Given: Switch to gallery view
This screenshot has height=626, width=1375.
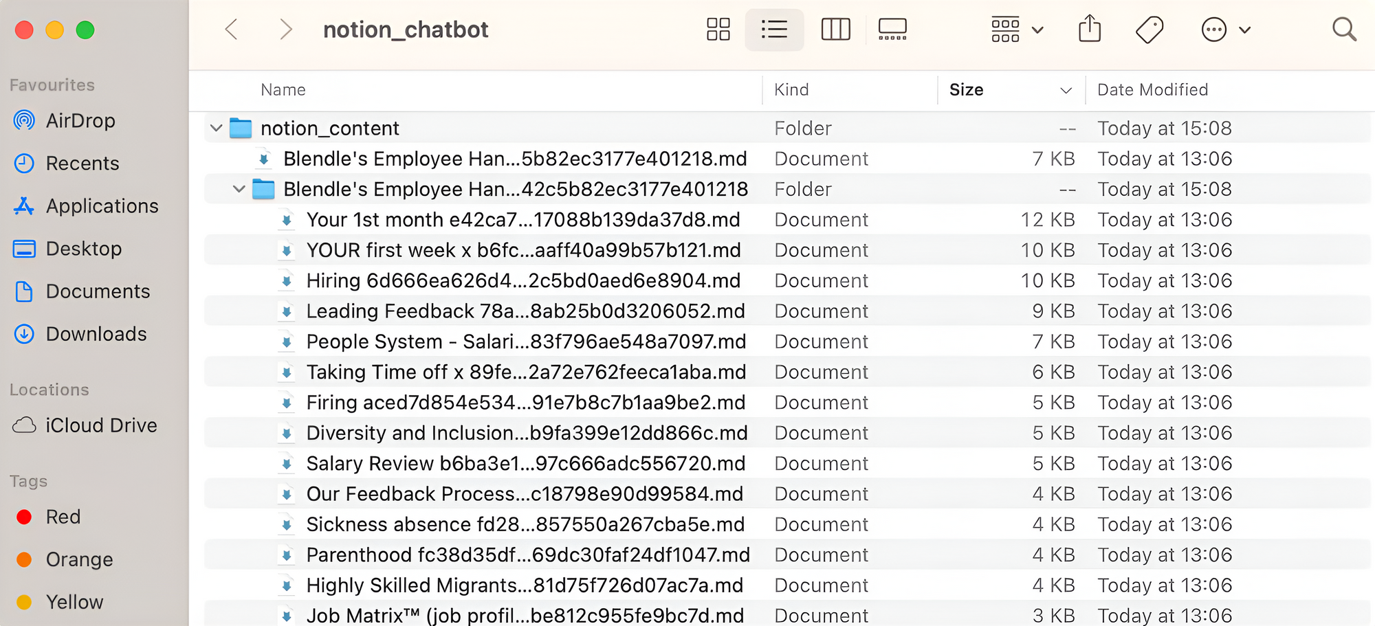Looking at the screenshot, I should [x=892, y=29].
